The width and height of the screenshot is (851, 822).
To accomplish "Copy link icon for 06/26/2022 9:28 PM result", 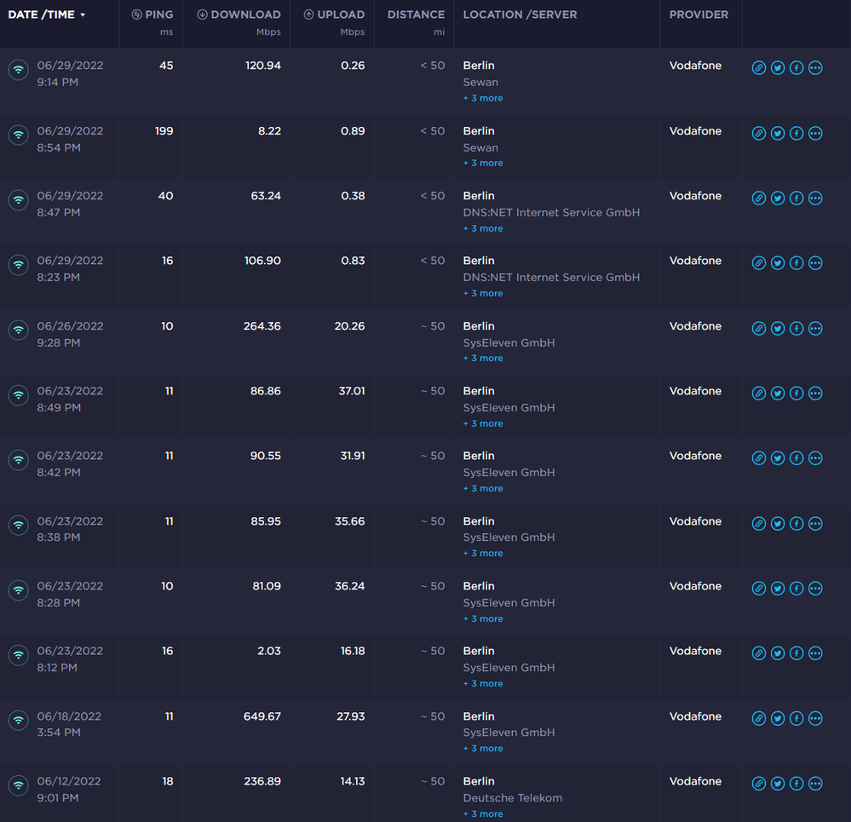I will [x=759, y=328].
